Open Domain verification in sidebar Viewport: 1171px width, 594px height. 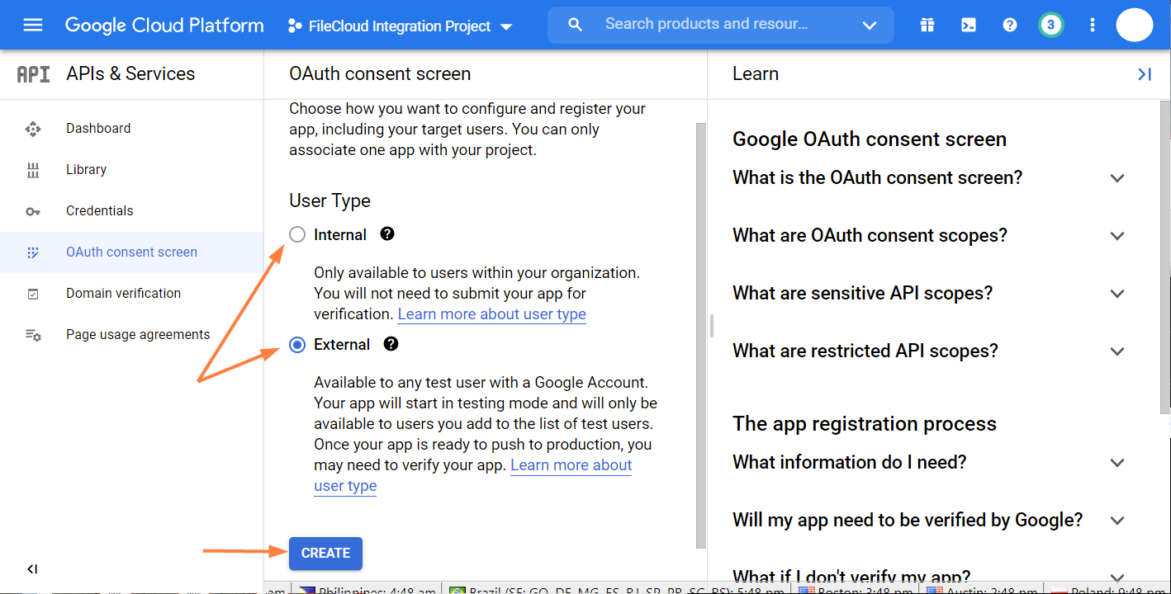(123, 294)
